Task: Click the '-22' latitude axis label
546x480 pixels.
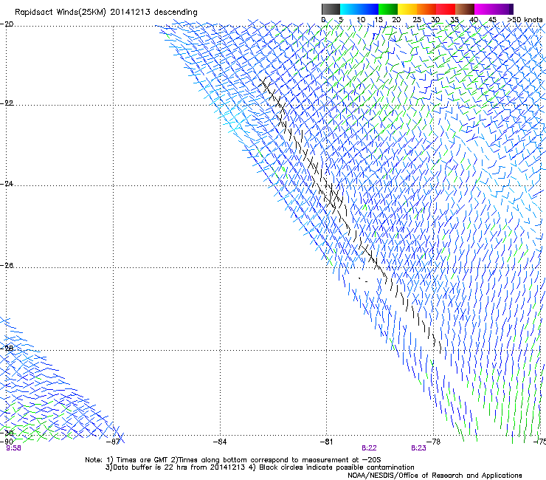Action: pyautogui.click(x=7, y=103)
